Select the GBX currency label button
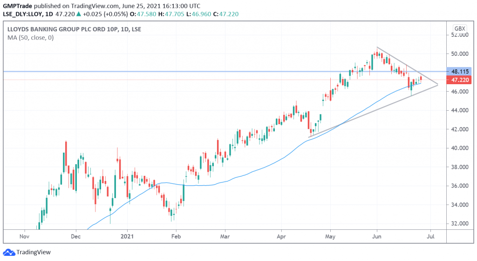The image size is (477, 261). pos(460,29)
